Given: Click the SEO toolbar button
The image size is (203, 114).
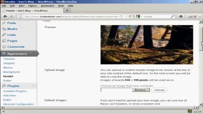Looking at the screenshot, I should click(192, 16).
